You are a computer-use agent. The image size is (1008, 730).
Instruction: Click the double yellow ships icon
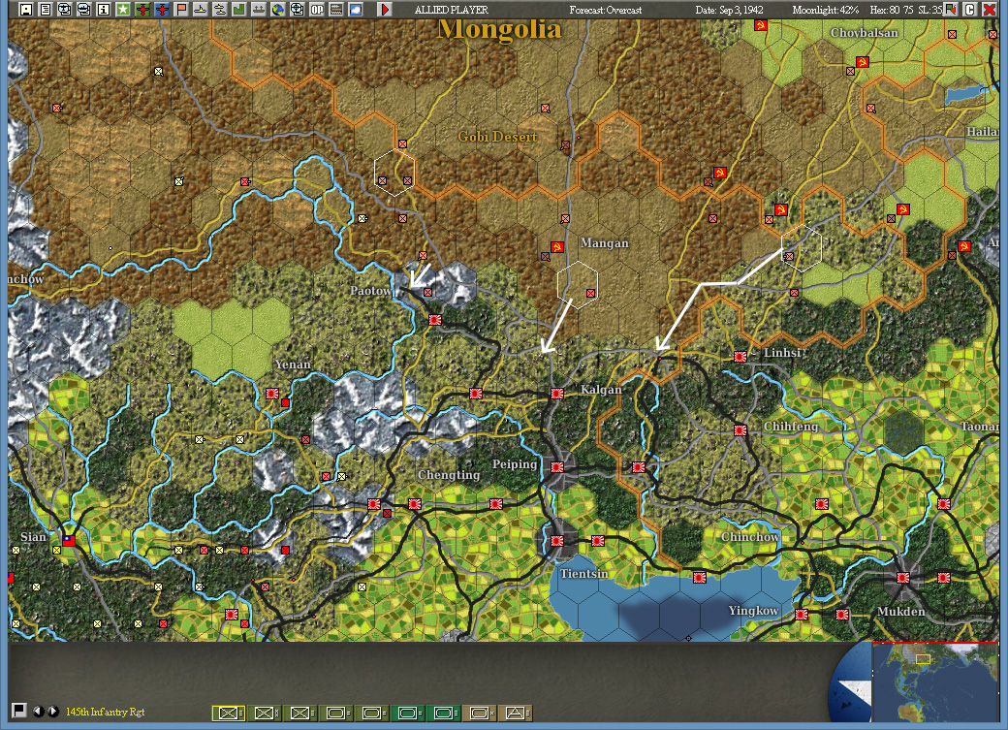(220, 9)
